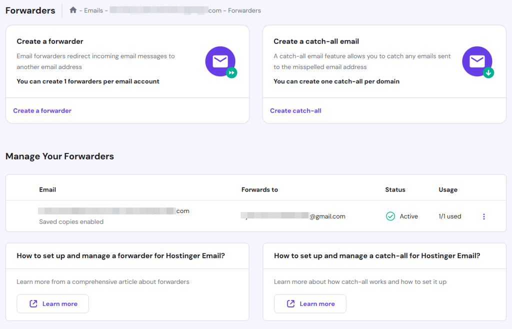Select the Usage column header

[x=448, y=189]
